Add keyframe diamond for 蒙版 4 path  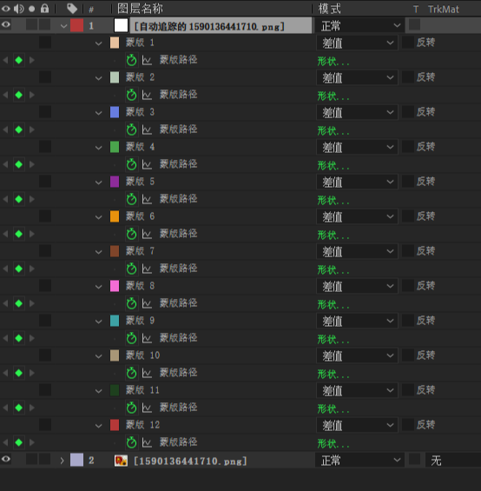click(x=19, y=164)
